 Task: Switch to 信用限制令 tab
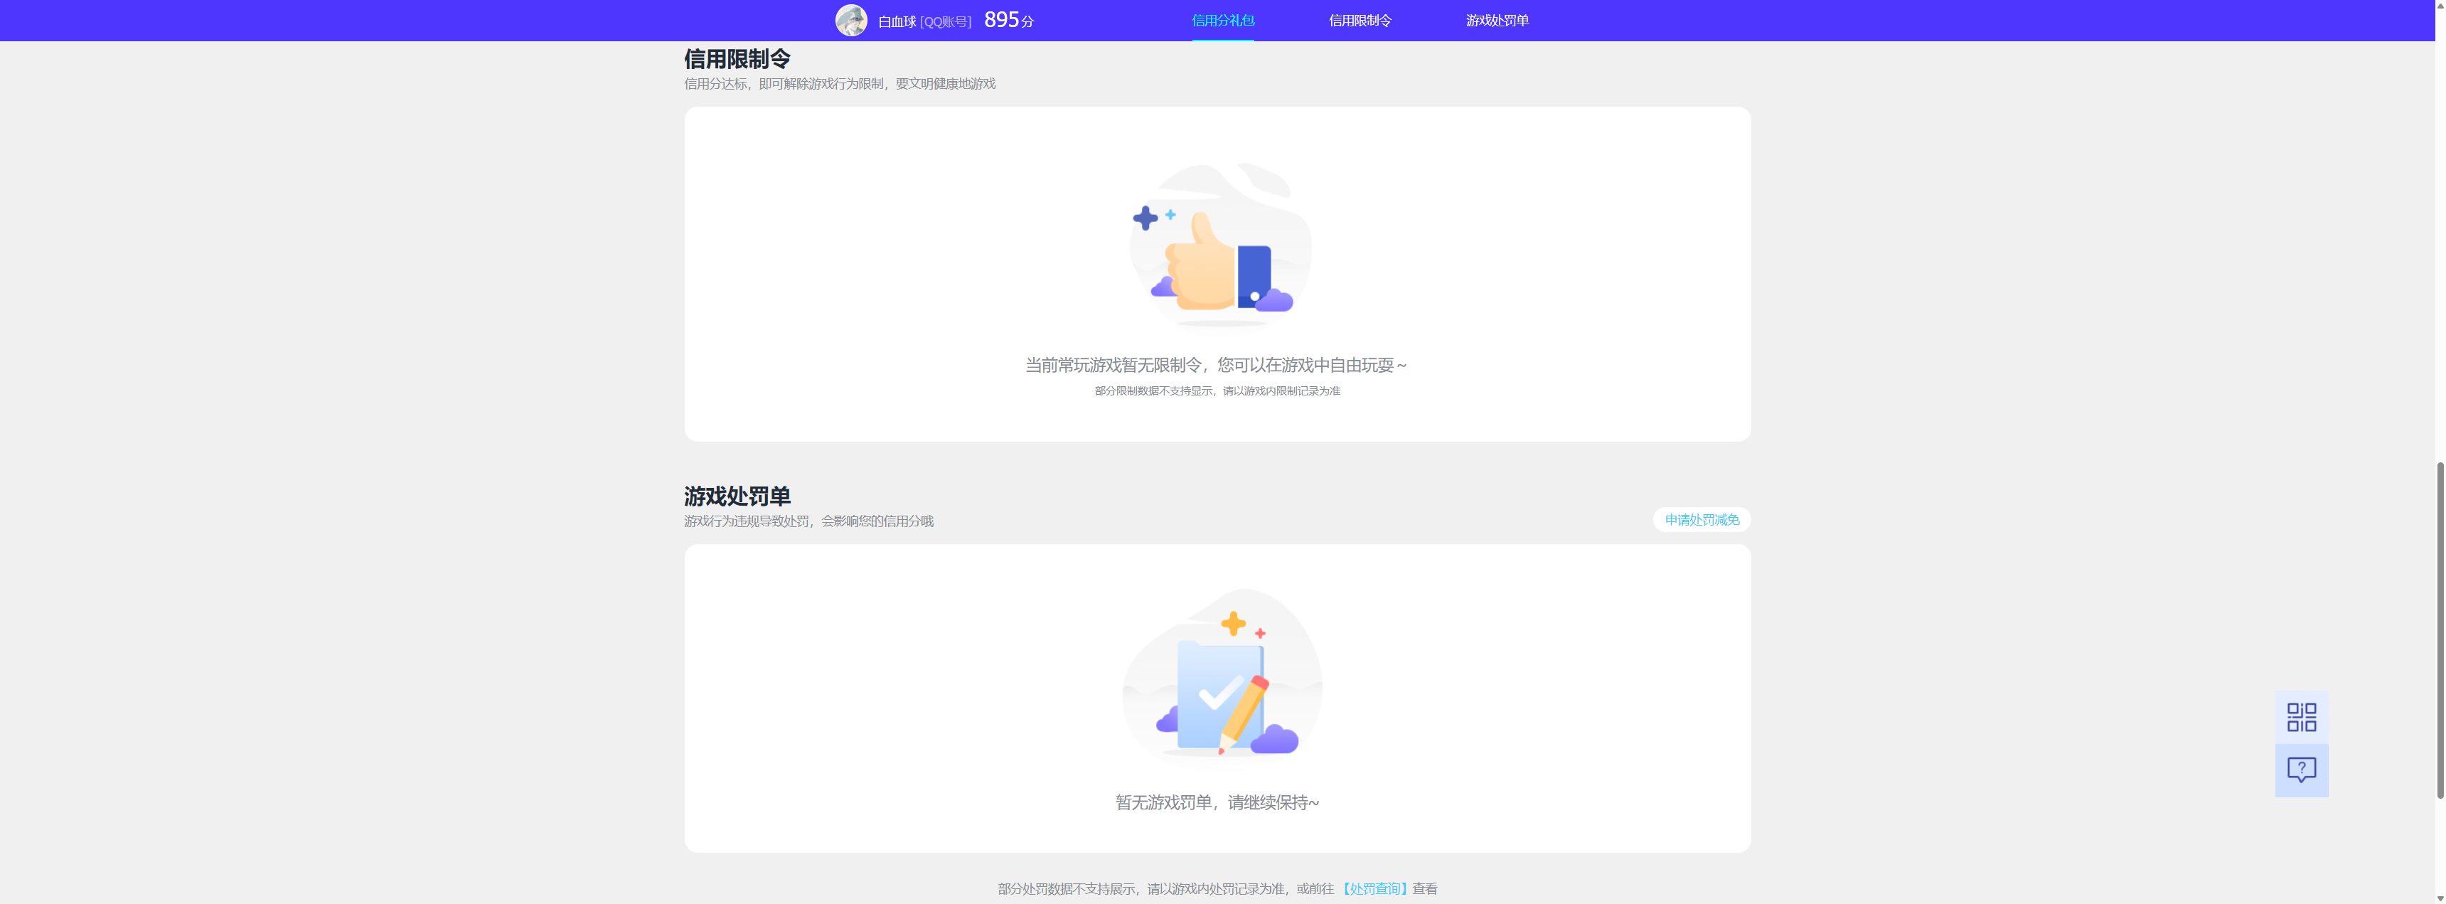click(1360, 20)
